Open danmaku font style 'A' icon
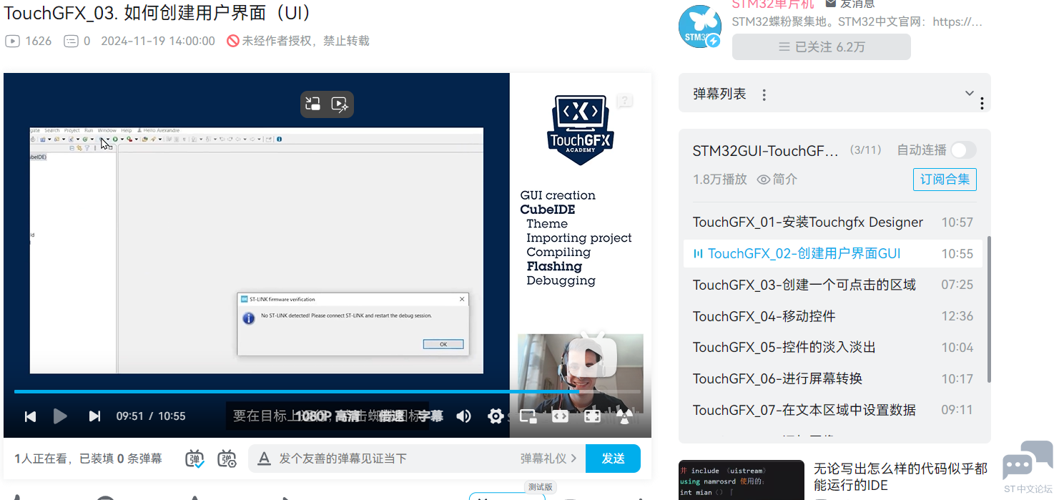Viewport: 1059px width, 500px height. pyautogui.click(x=264, y=459)
